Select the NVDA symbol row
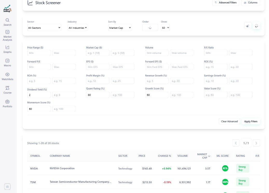Screen dimensions: 269x193 click(x=34, y=168)
